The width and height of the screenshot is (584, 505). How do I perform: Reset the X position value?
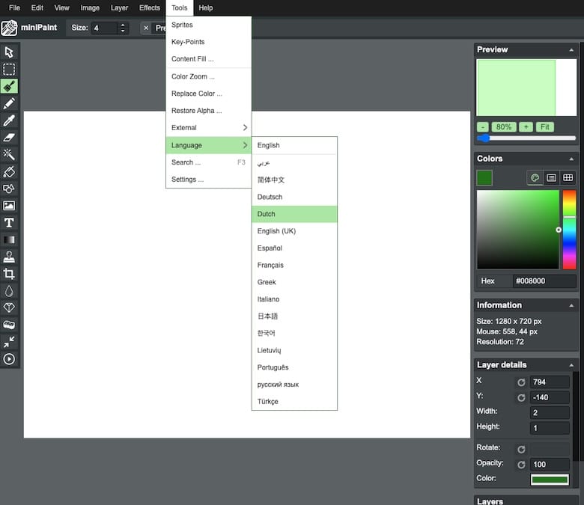[521, 382]
